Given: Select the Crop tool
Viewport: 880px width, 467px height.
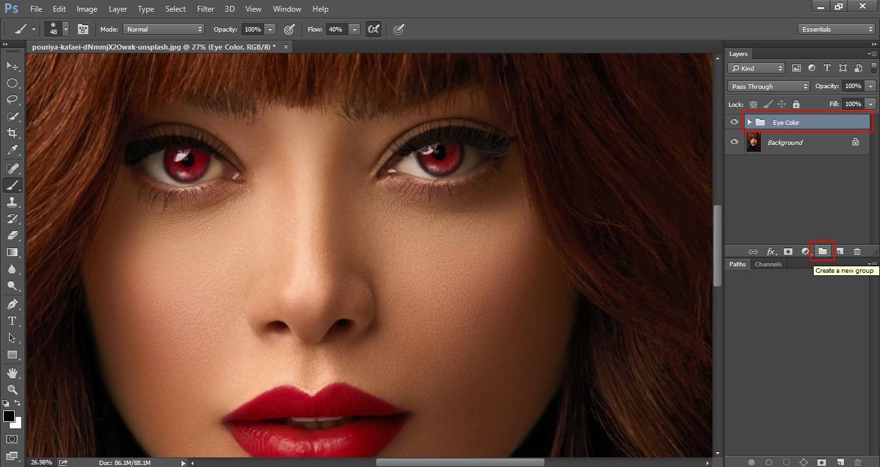Looking at the screenshot, I should (x=12, y=133).
